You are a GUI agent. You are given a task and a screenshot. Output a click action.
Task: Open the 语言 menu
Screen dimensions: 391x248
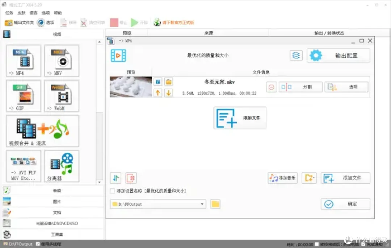[x=33, y=13]
